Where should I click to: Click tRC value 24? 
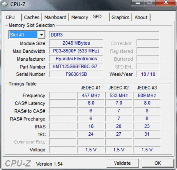(91, 134)
